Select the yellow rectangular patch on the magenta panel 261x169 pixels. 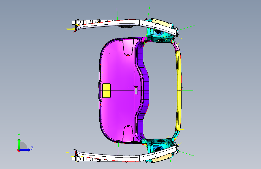[106, 91]
